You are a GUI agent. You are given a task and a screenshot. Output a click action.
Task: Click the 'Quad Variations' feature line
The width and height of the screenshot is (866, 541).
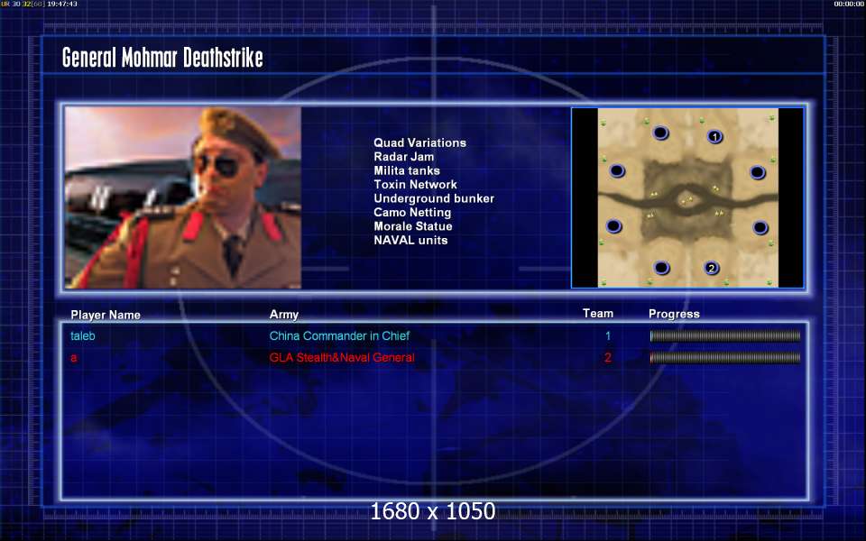coord(419,143)
